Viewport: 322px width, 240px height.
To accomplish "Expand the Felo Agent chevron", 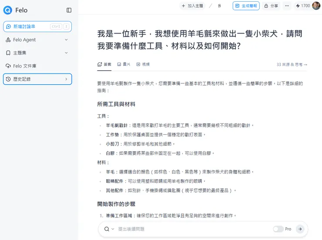I will (66, 40).
